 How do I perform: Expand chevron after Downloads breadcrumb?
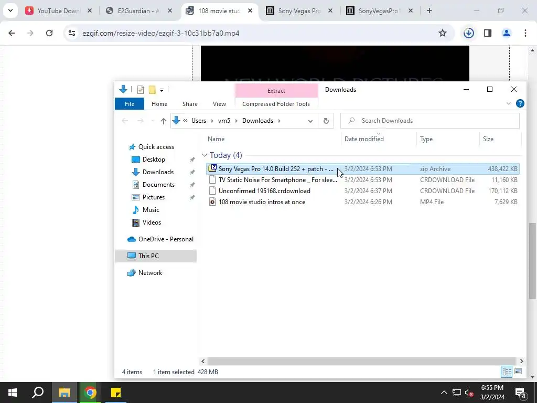[x=280, y=121]
